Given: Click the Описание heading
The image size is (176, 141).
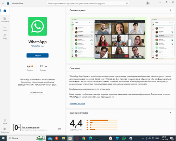Looking at the screenshot, I should coord(75,68).
